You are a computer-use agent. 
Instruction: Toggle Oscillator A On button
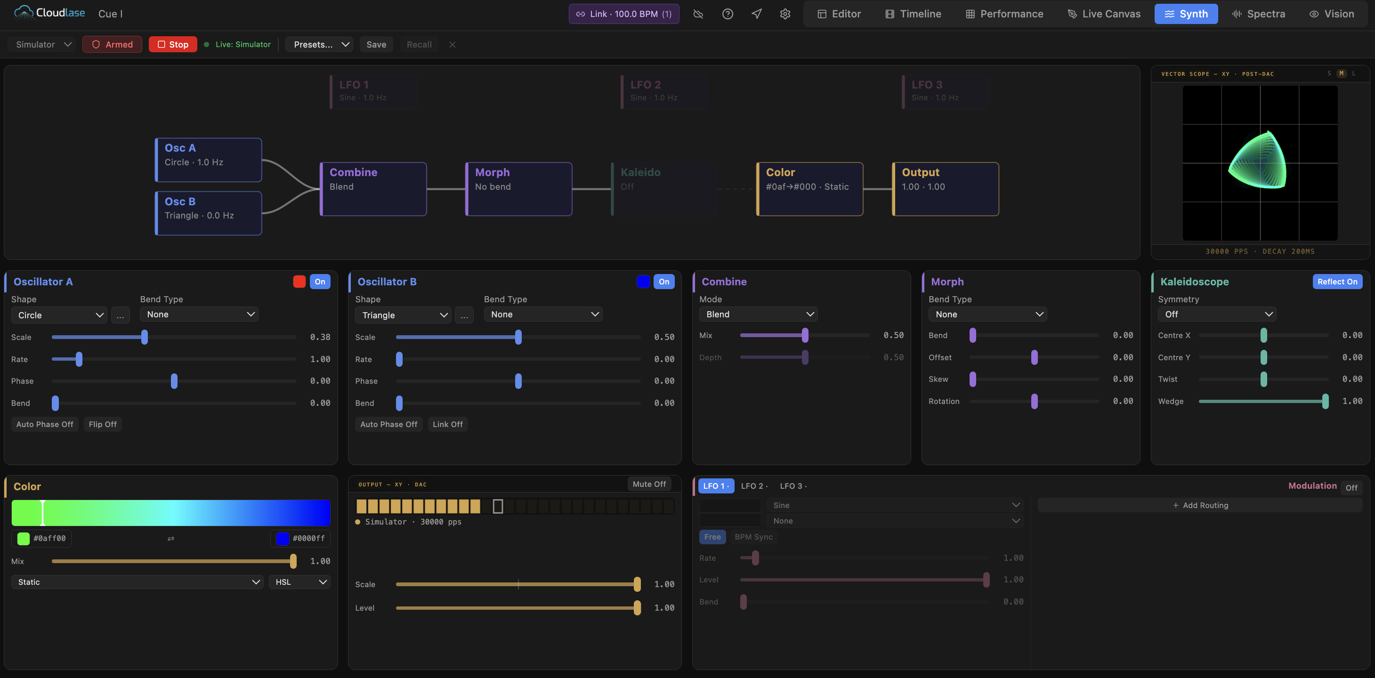click(x=320, y=282)
